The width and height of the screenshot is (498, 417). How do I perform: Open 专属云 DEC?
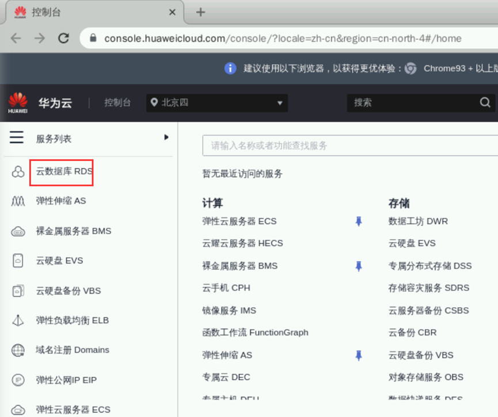click(226, 377)
